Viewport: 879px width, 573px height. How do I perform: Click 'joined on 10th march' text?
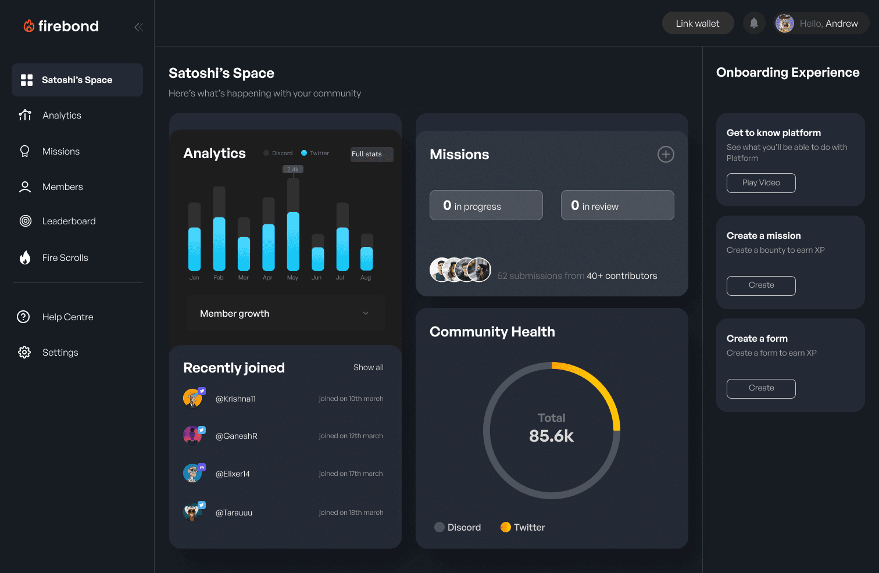tap(351, 399)
